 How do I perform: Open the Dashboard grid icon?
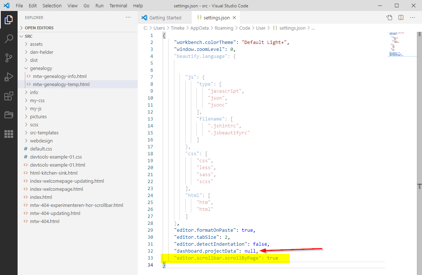[x=9, y=134]
